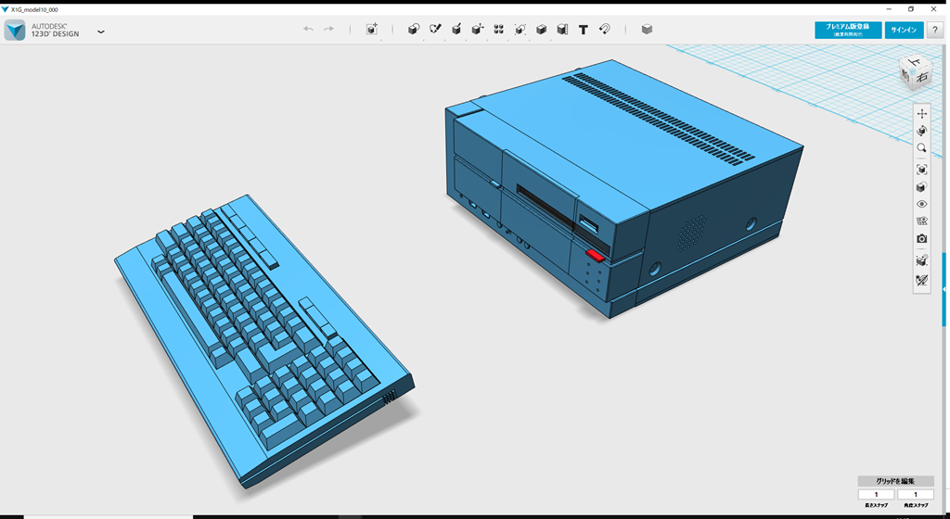Activate the Zoom magnifier tool
This screenshot has width=950, height=519.
(921, 148)
